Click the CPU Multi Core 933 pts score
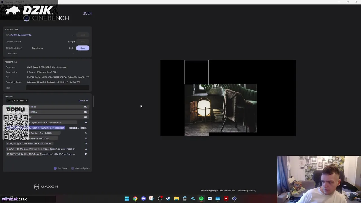 (72, 41)
